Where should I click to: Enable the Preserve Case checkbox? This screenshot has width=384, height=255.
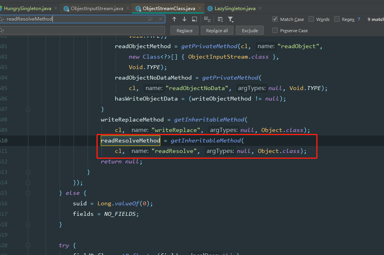(x=275, y=30)
